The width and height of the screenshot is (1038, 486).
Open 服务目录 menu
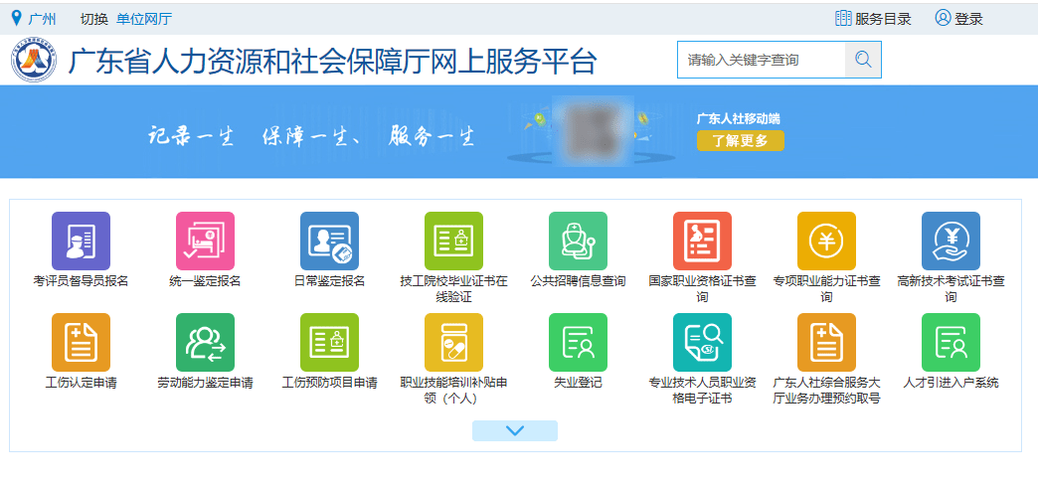click(x=873, y=19)
